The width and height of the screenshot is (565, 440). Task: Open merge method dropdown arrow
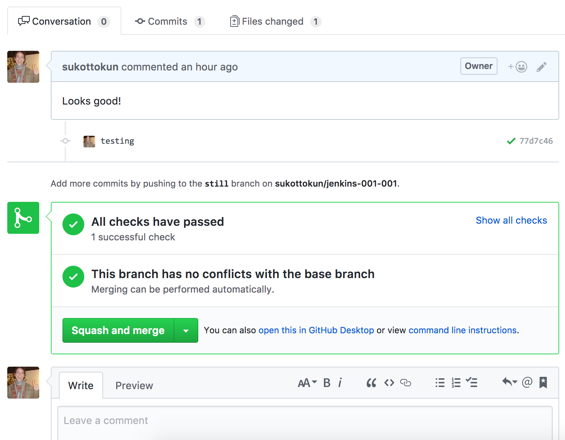186,330
